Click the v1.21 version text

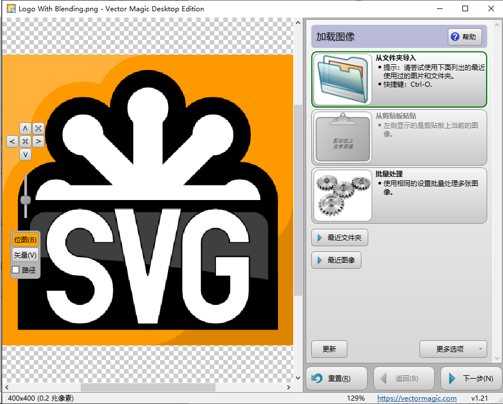pyautogui.click(x=479, y=398)
